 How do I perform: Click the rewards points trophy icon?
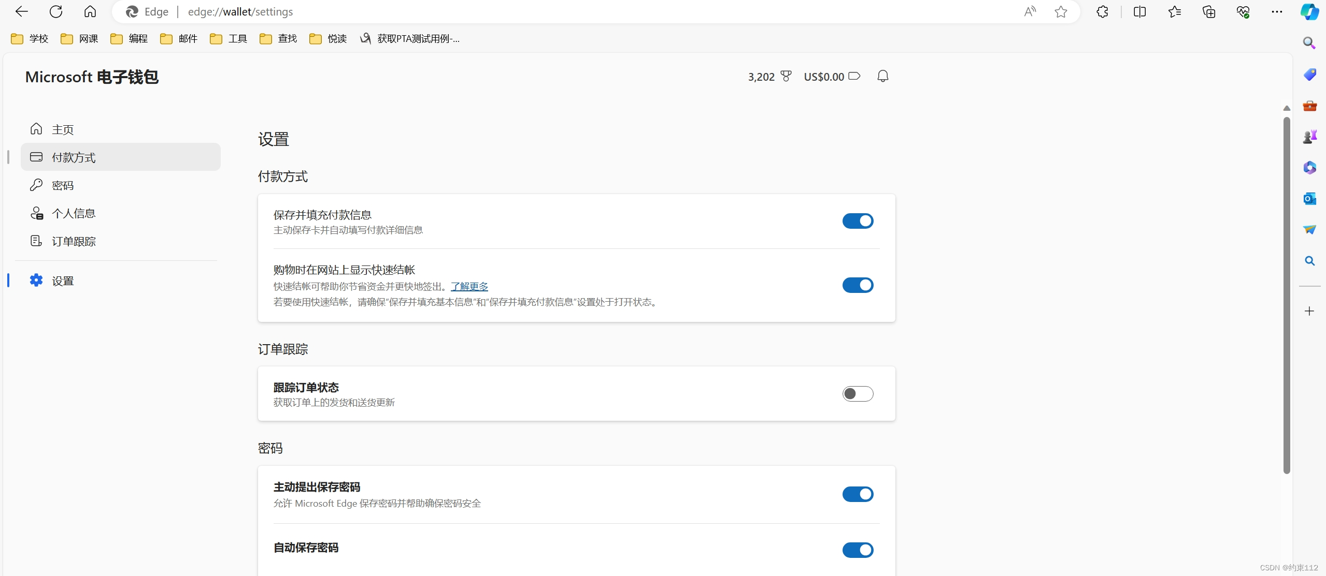point(786,77)
